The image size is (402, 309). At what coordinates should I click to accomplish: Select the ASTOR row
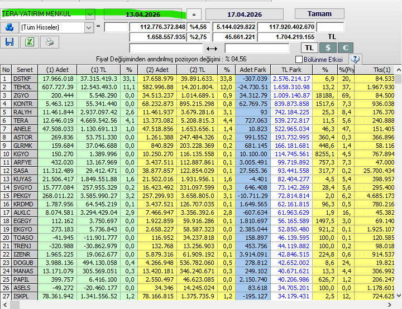[x=197, y=137]
